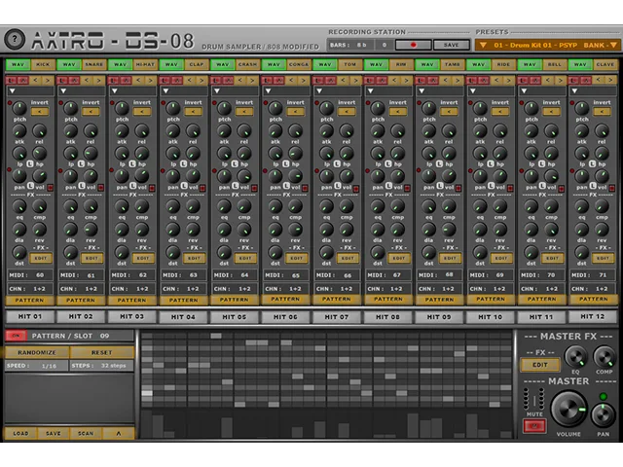This screenshot has height=467, width=623.
Task: Toggle the red ON pattern switch
Action: (16, 336)
